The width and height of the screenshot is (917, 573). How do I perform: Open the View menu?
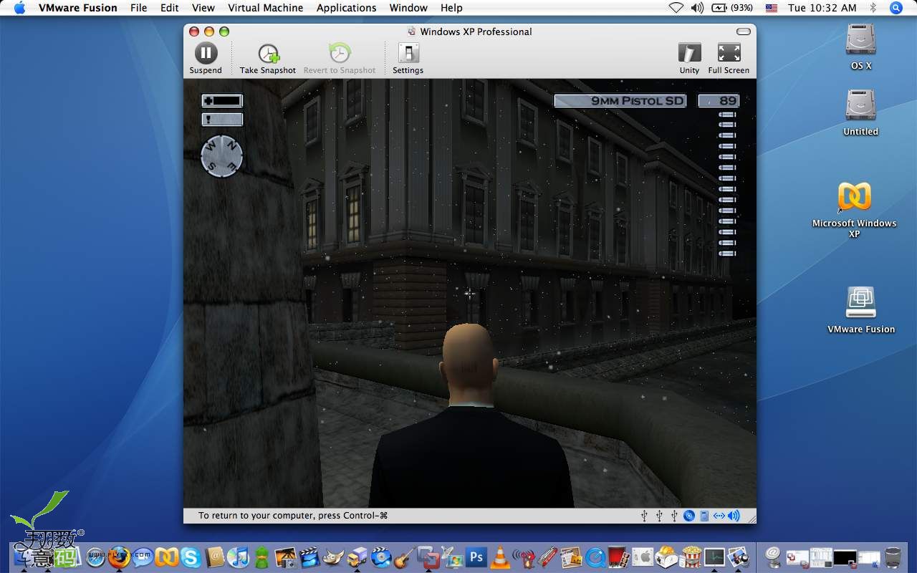click(203, 8)
